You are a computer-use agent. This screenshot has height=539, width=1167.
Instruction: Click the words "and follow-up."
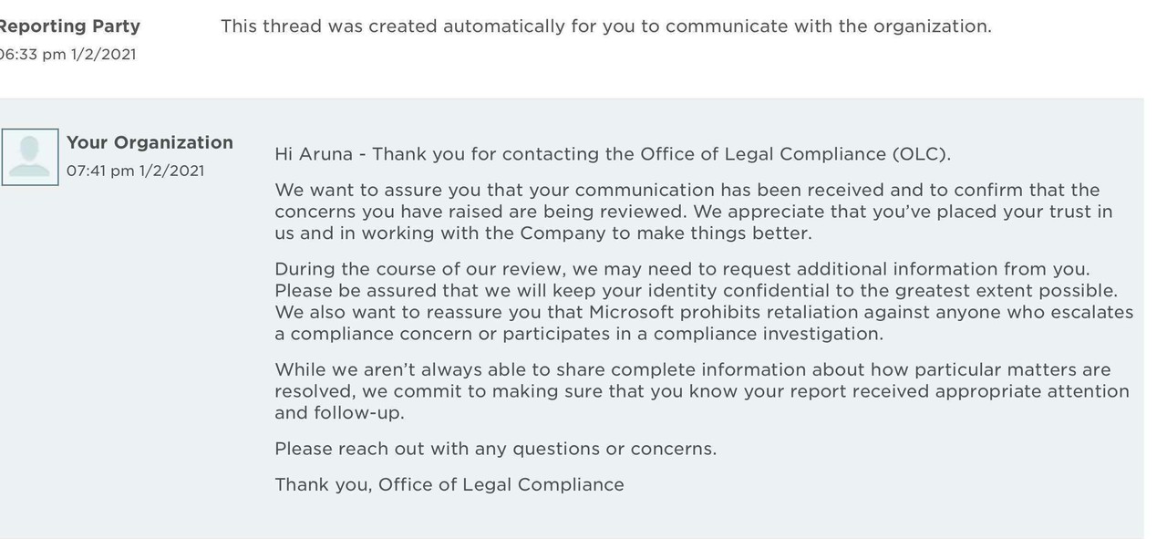point(339,413)
